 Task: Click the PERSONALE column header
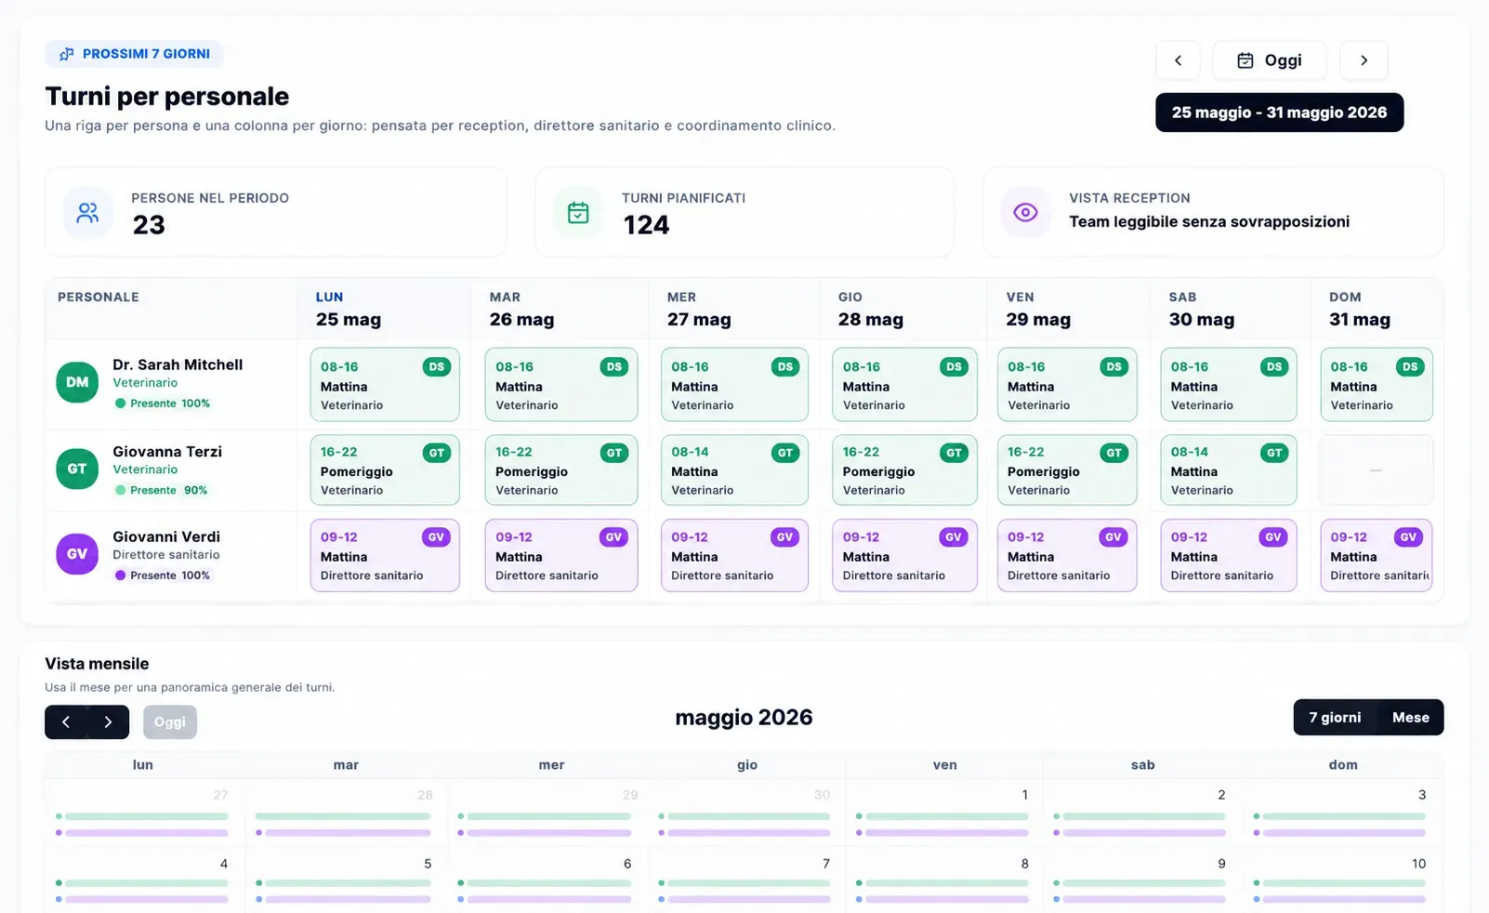pos(99,297)
